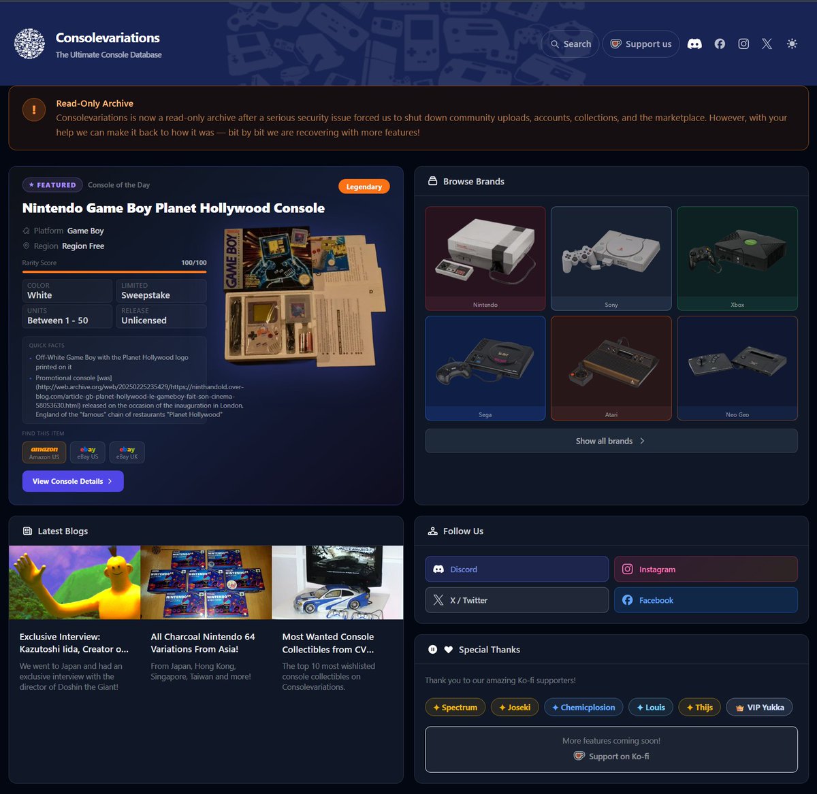Click the VIP Yukka supporter badge

pos(760,708)
